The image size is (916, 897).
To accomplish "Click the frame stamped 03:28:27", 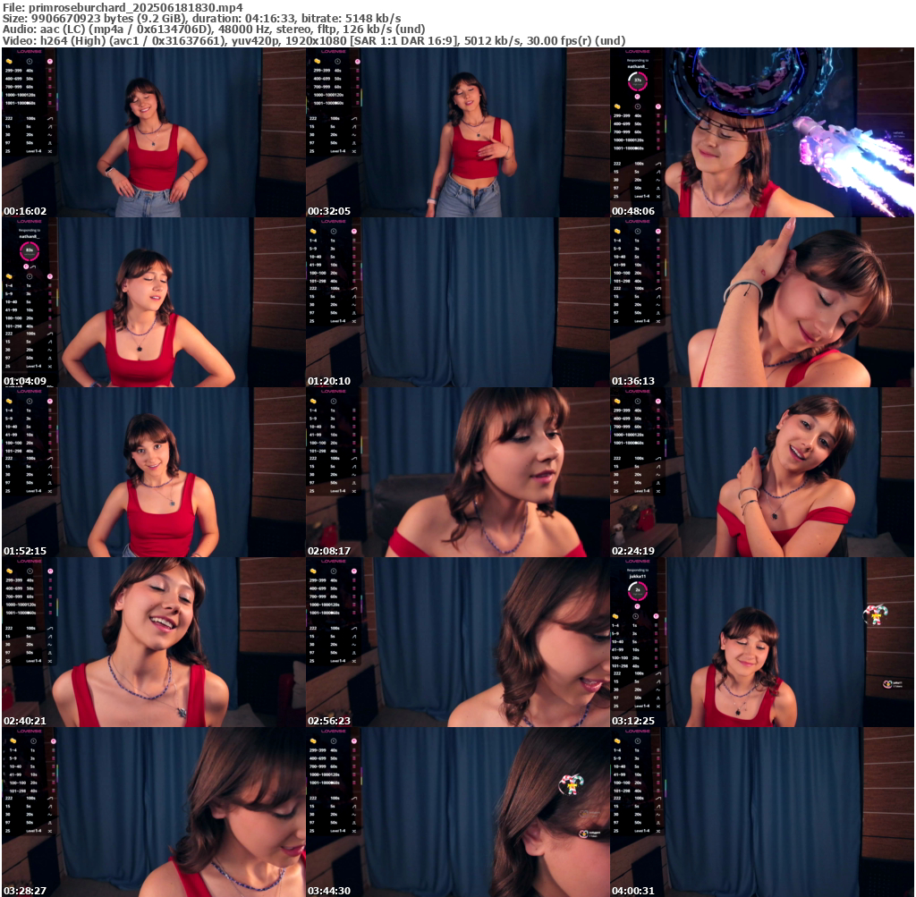I will 153,812.
